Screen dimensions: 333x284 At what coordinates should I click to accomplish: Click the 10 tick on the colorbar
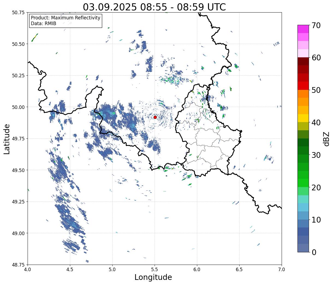click(x=316, y=220)
